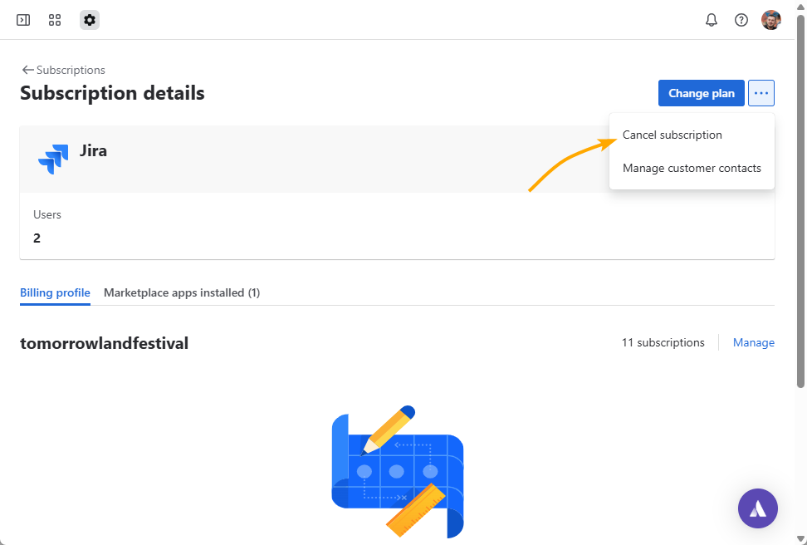Click the Users label

(47, 215)
